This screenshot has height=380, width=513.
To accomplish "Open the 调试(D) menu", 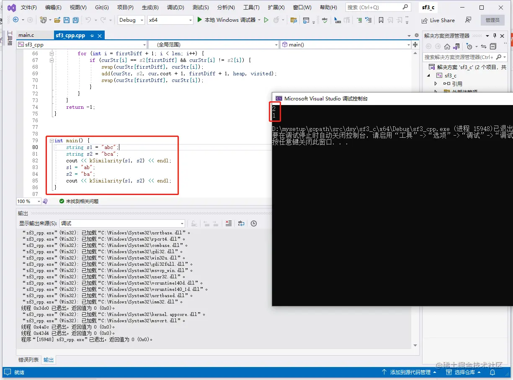I will tap(175, 8).
